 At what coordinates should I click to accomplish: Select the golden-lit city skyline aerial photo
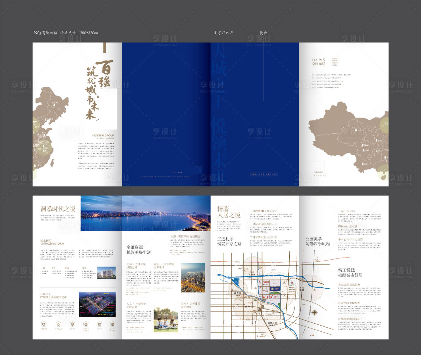(x=193, y=277)
